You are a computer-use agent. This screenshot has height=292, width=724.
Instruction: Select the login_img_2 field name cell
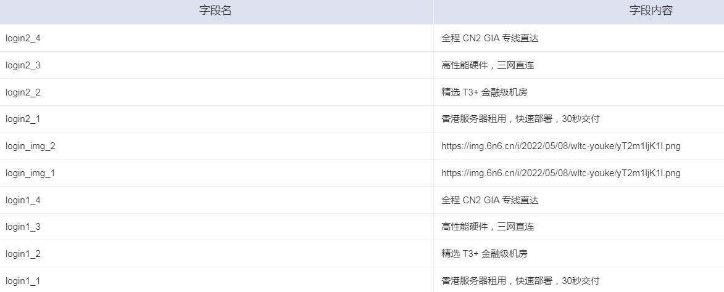coord(217,146)
